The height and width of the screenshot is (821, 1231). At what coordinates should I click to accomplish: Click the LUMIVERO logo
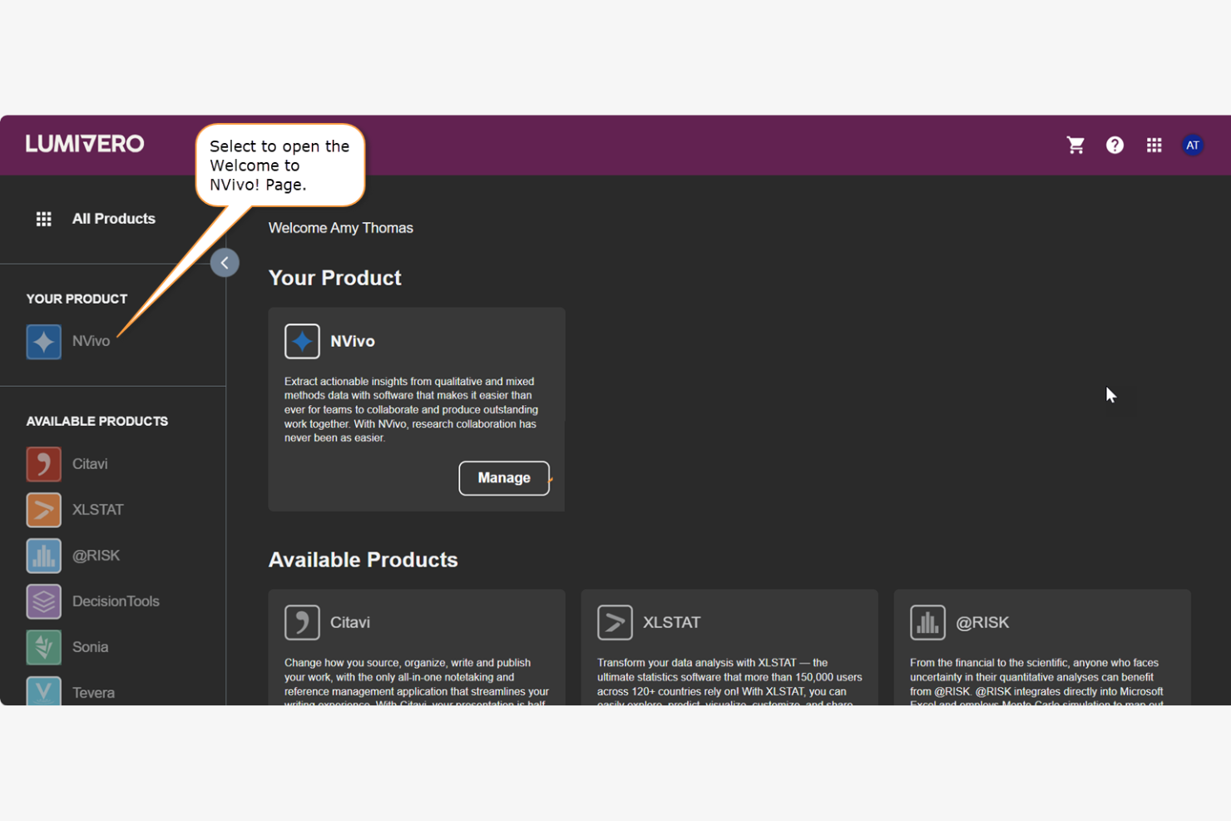[x=84, y=143]
